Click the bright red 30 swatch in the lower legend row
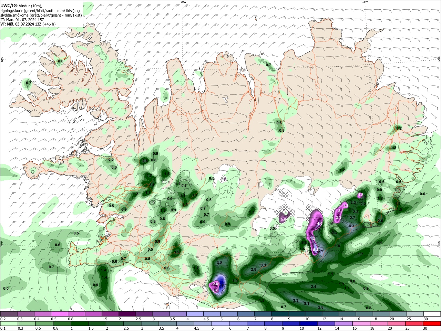The height and width of the screenshot is (331, 441). click(432, 323)
